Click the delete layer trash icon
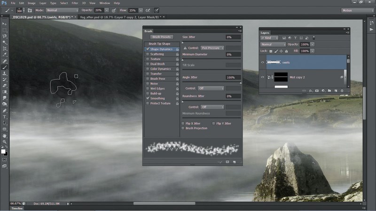376x211 pixels. [342, 90]
